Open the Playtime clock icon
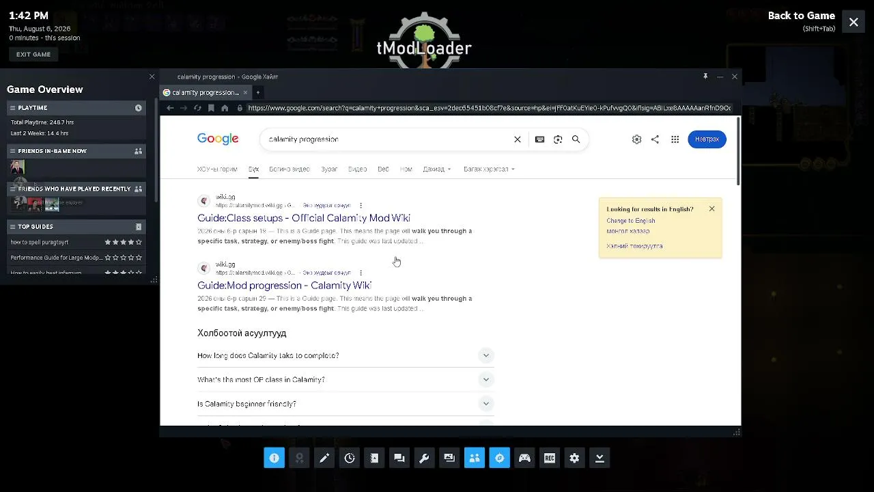The height and width of the screenshot is (492, 874). 138,108
